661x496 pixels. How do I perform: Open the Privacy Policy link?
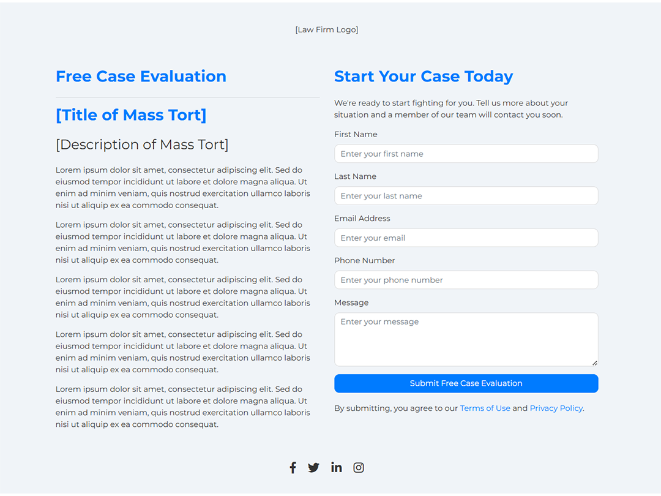click(x=556, y=408)
